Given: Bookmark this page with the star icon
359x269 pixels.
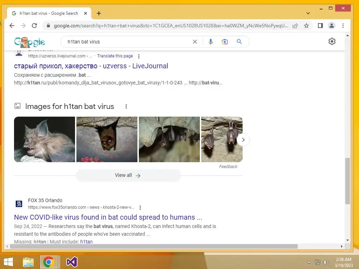Looking at the screenshot, I should pyautogui.click(x=306, y=26).
